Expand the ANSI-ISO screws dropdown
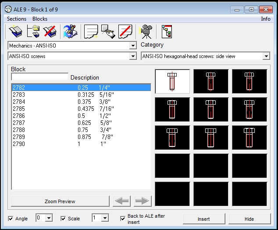Screen dimensions: 278x230 133,56
